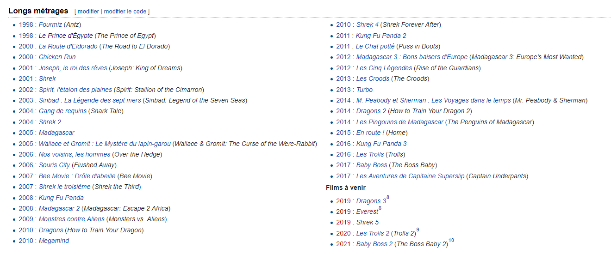Viewport: 611px width, 254px height.
Task: Open the Dragons 2 link
Action: click(x=371, y=111)
